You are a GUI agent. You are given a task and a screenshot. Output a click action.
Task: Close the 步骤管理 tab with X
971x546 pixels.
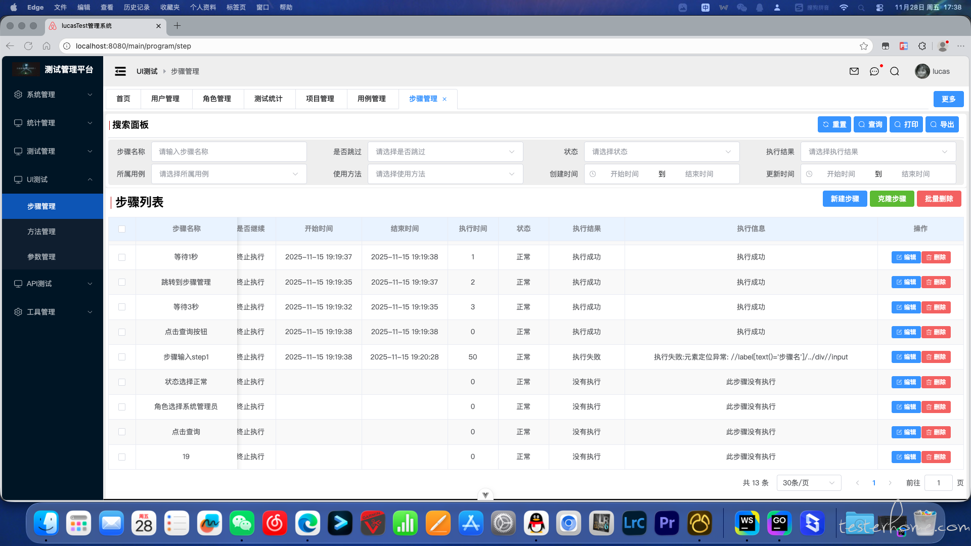(x=445, y=99)
